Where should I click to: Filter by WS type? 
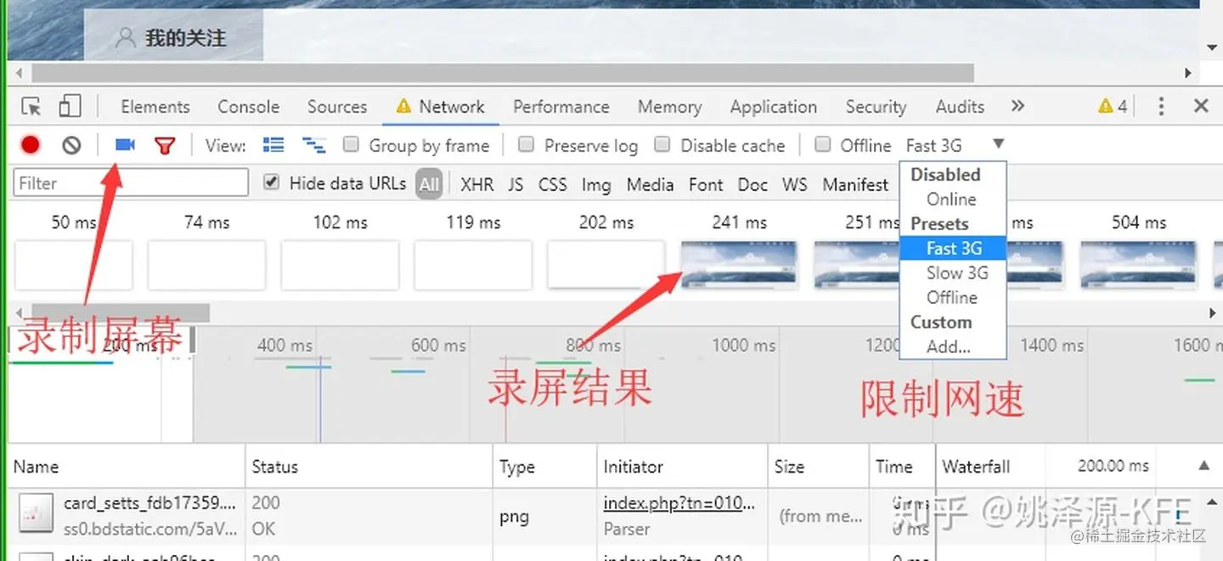(795, 184)
